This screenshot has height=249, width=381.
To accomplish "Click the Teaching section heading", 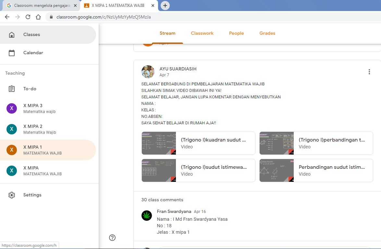I will [x=15, y=73].
